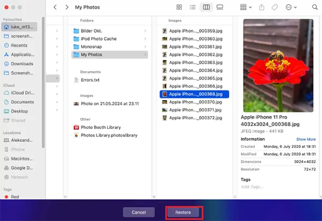Viewport: 322px width, 221px height.
Task: Go back with the left chevron
Action: [x=55, y=7]
